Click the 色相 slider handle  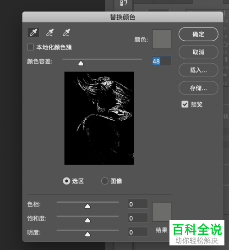pyautogui.click(x=87, y=206)
